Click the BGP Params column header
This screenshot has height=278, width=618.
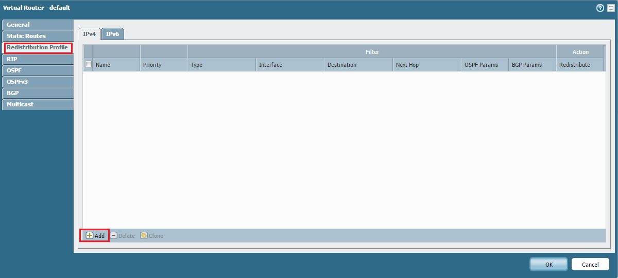532,65
